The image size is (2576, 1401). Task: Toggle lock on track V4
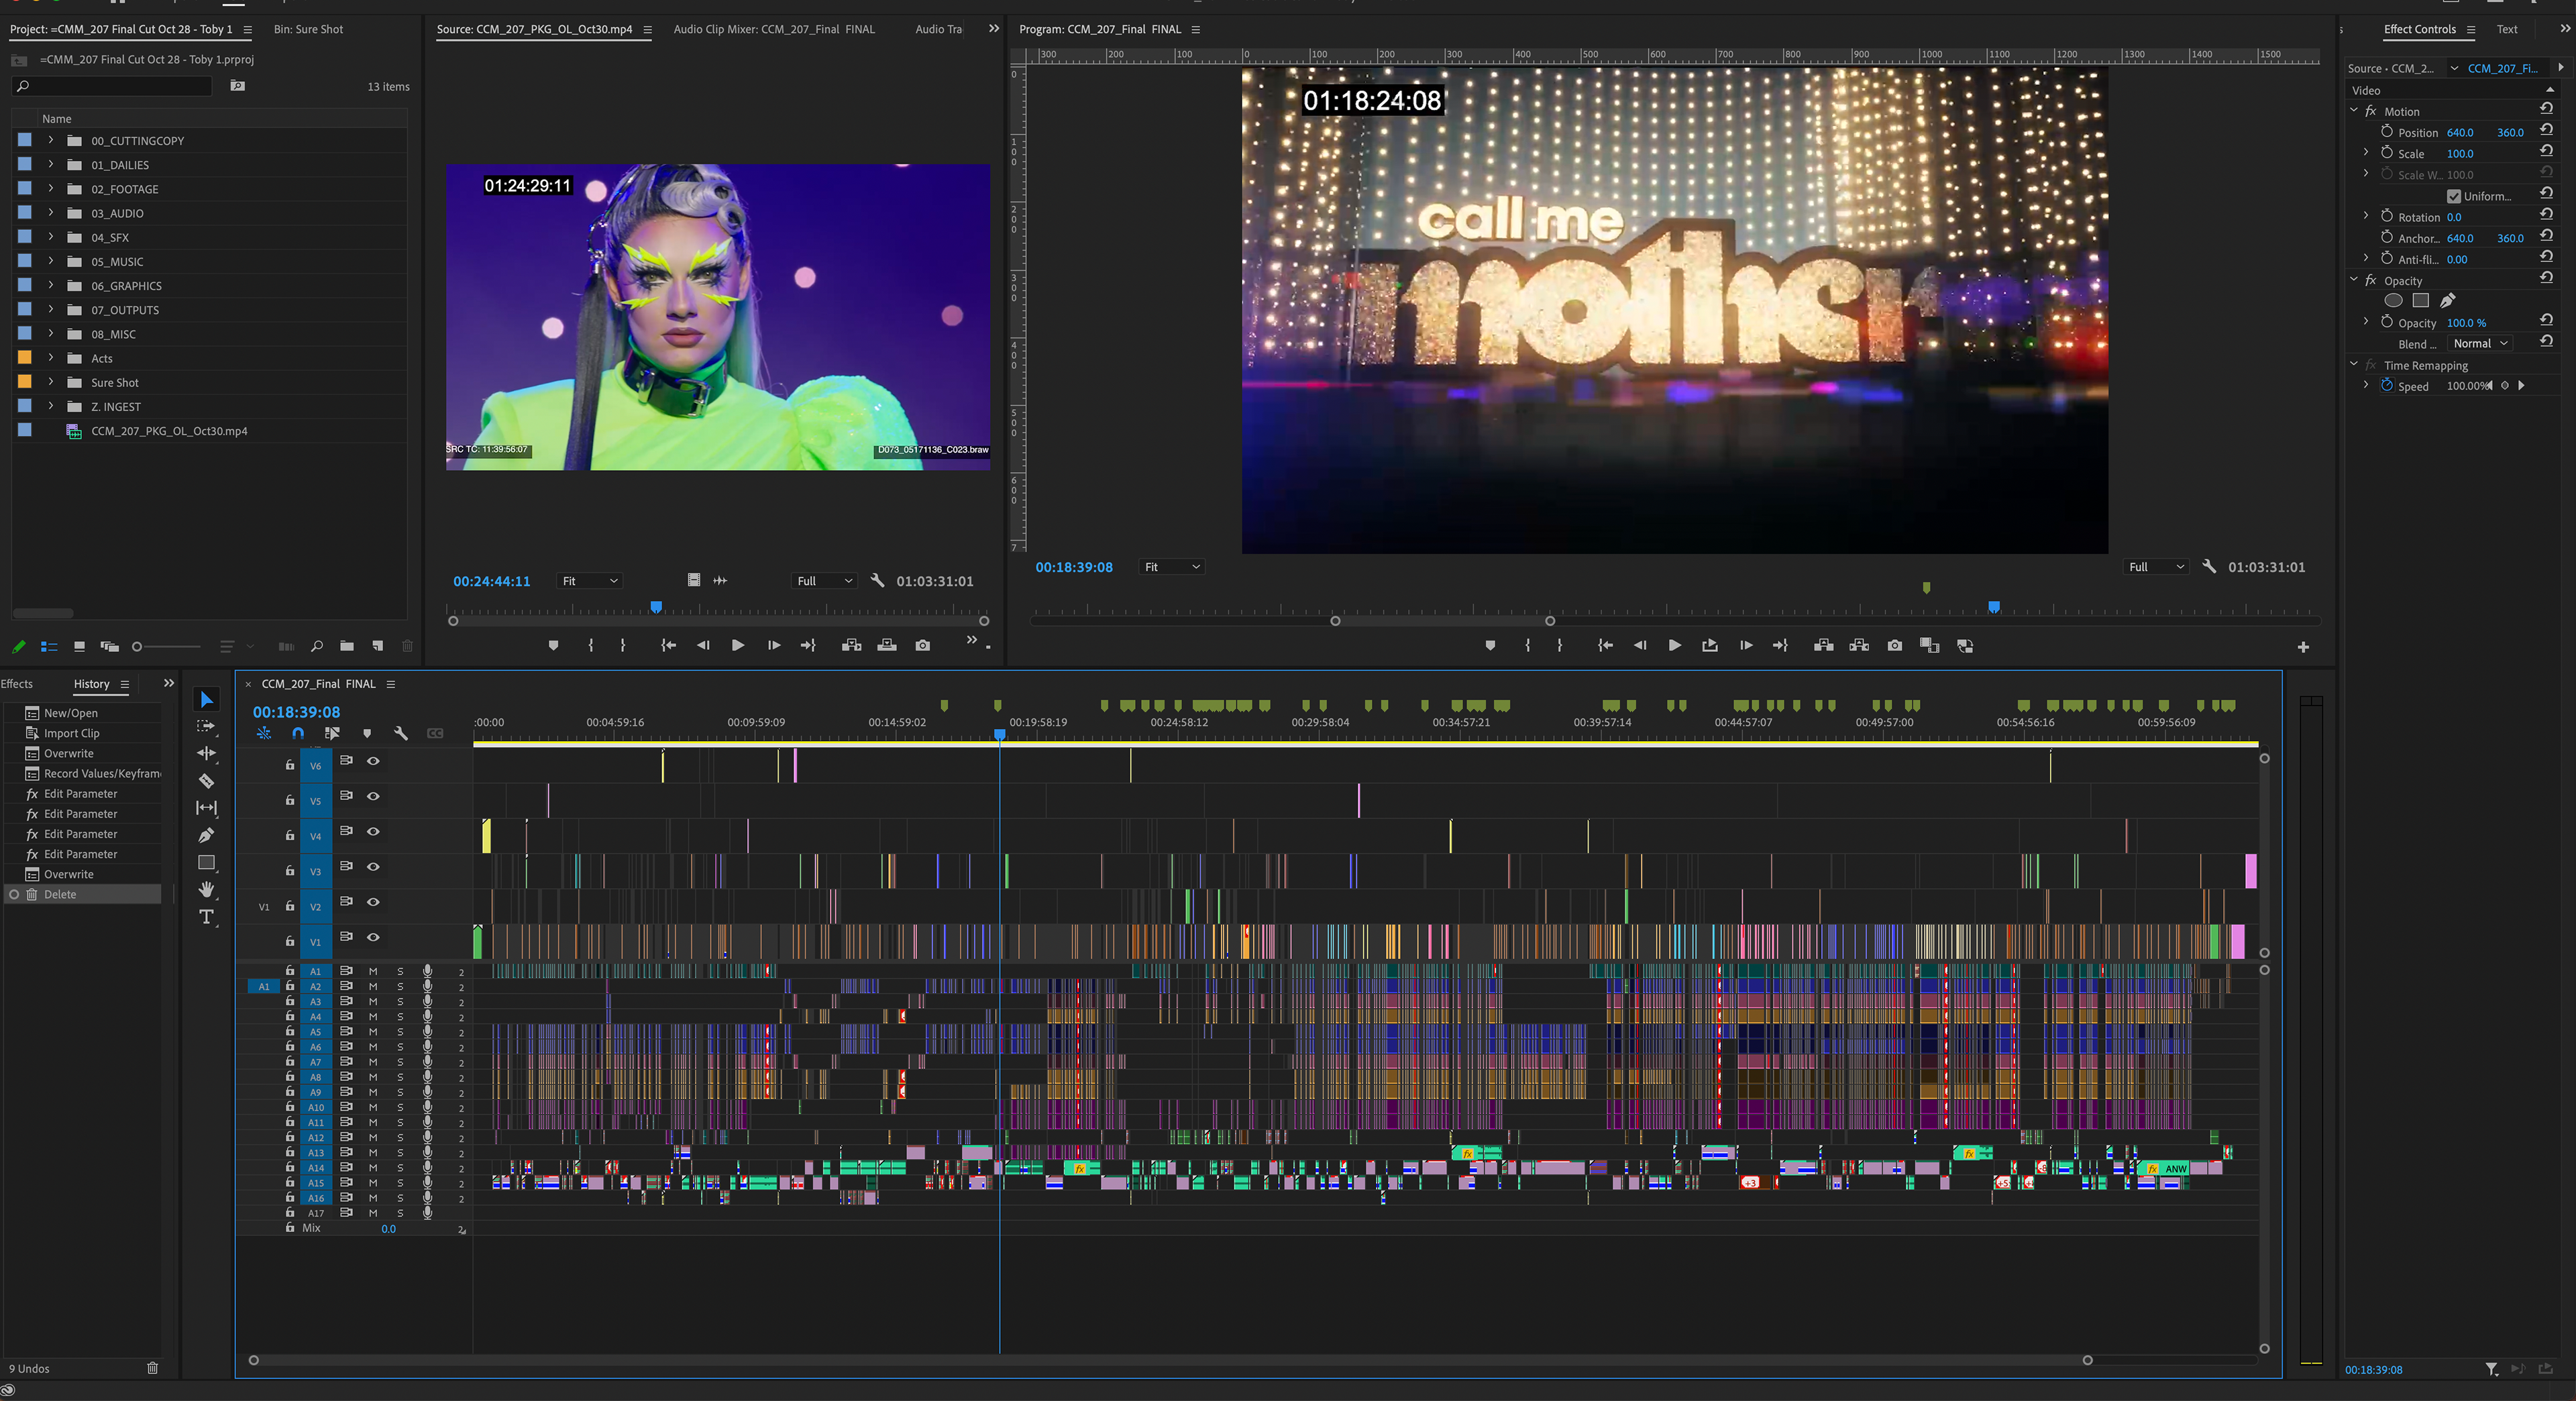tap(290, 836)
